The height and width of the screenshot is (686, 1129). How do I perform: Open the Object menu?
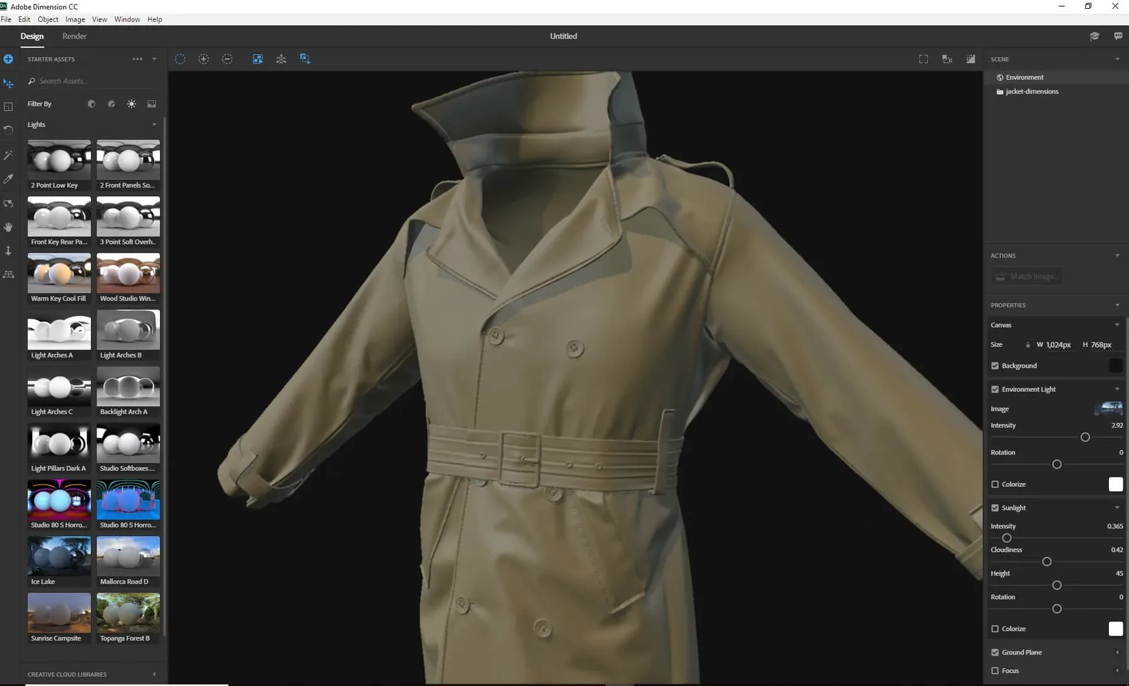point(48,19)
